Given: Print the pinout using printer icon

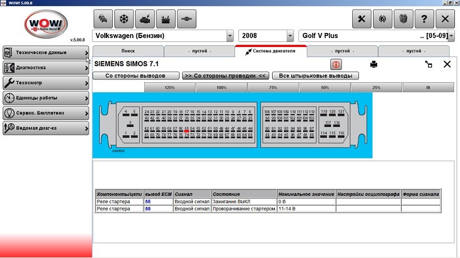Looking at the screenshot, I should pos(374,64).
